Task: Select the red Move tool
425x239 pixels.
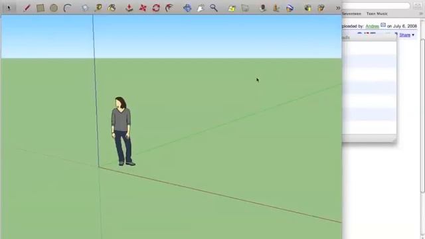Action: point(143,8)
